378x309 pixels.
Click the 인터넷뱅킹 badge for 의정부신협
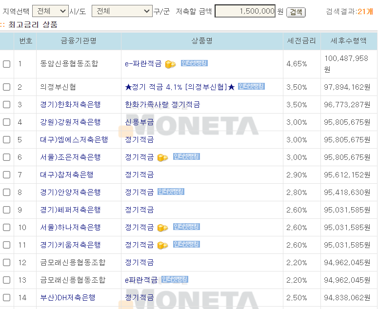pyautogui.click(x=251, y=86)
